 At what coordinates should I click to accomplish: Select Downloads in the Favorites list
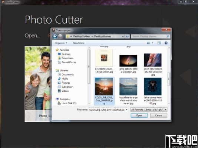[x=67, y=58]
